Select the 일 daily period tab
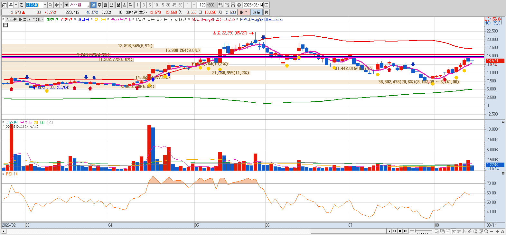The width and height of the screenshot is (506, 235). (93, 5)
